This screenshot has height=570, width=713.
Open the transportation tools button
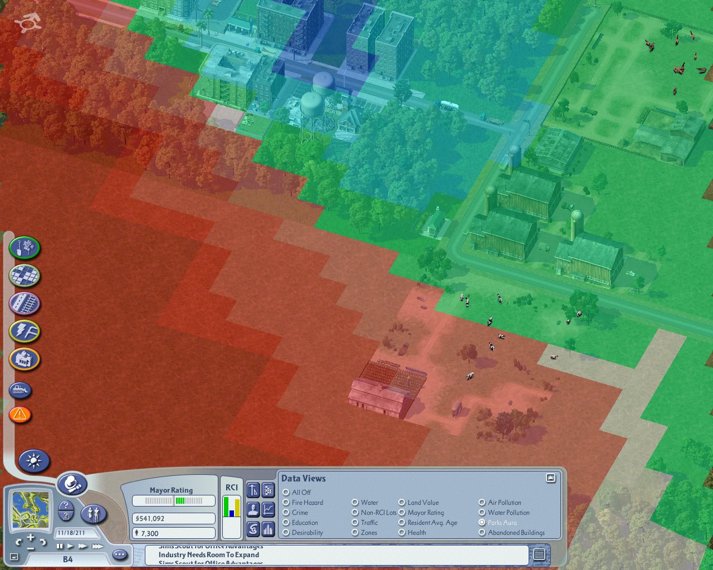tap(25, 303)
